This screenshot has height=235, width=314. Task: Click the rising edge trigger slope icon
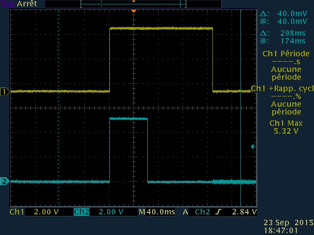pos(218,212)
